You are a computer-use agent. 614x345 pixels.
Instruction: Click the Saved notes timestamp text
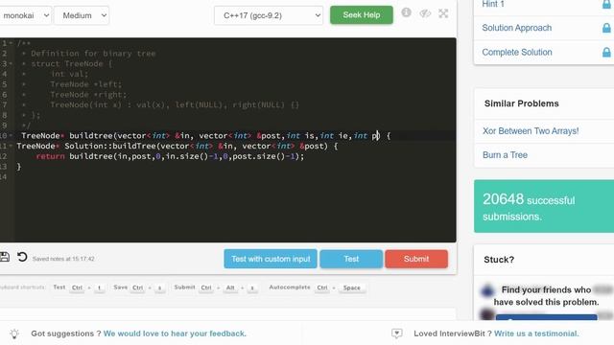[63, 259]
